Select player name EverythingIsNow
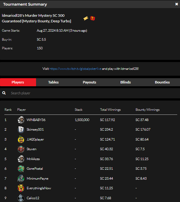The image size is (180, 202). [x=39, y=188]
